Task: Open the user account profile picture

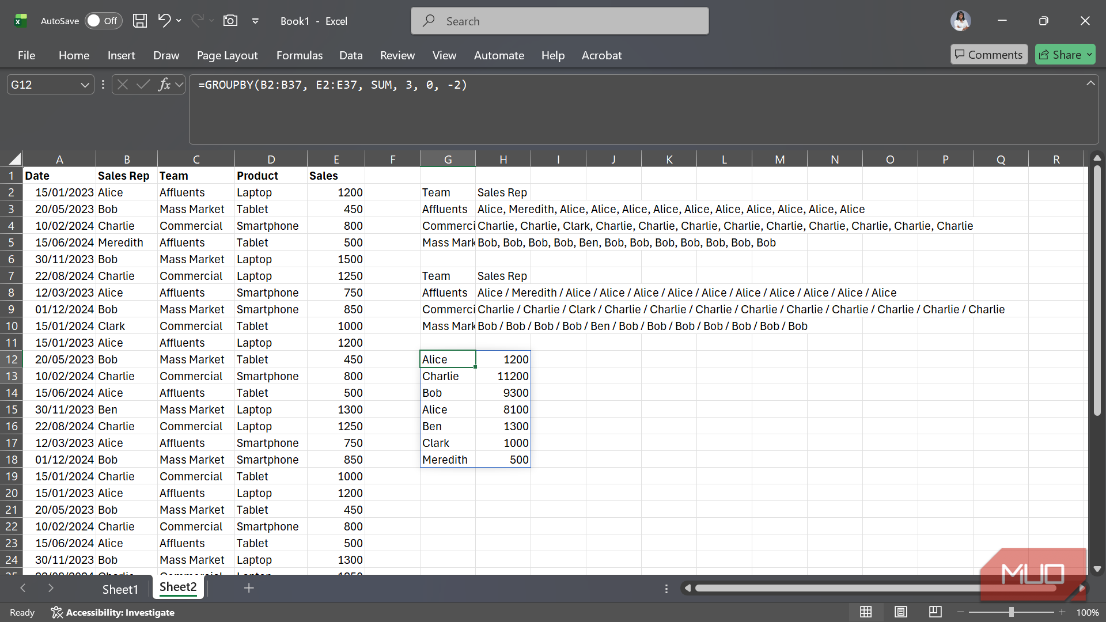Action: (x=960, y=21)
